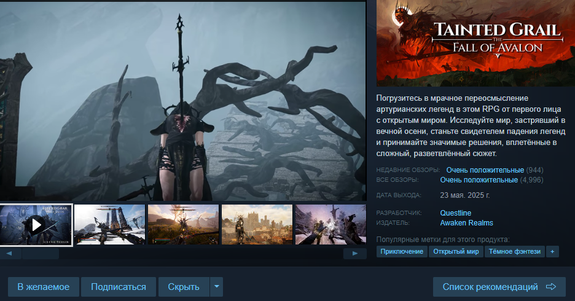
Task: Expand more tags with plus button
Action: (552, 251)
